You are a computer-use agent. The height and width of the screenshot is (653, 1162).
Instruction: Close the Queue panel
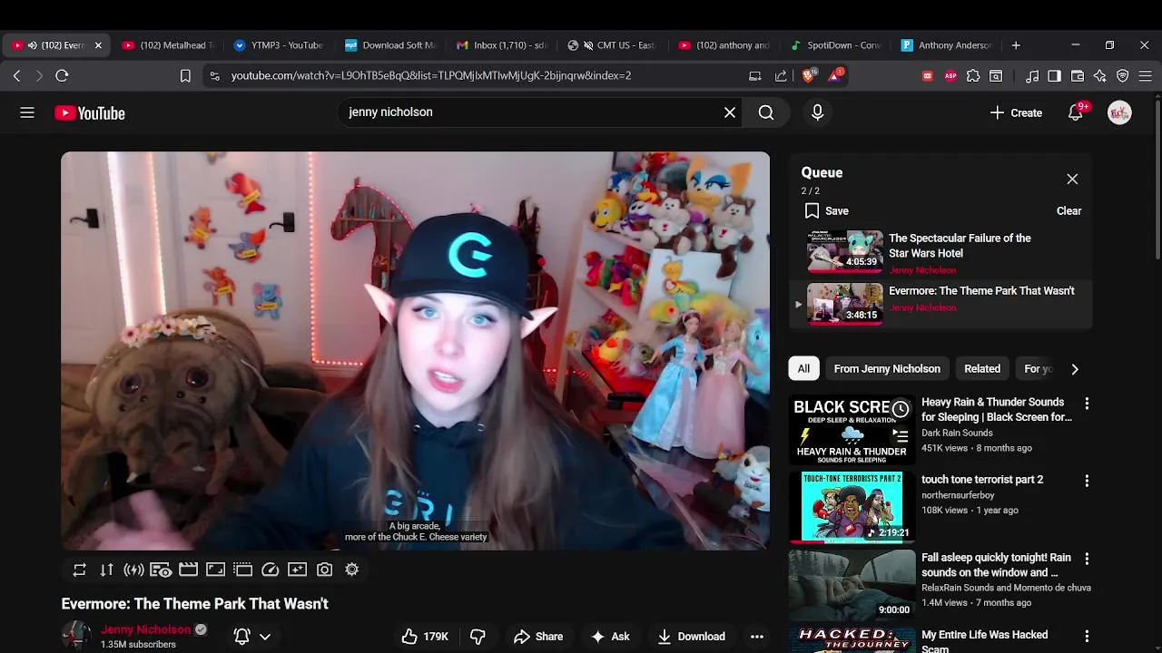pyautogui.click(x=1072, y=180)
